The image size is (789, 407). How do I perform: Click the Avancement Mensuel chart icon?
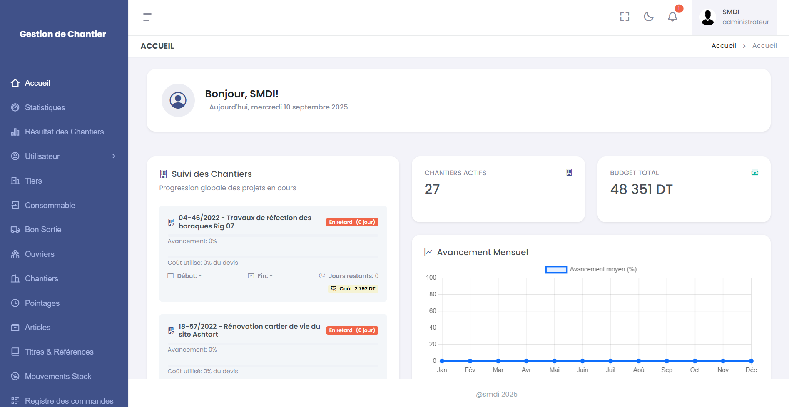(428, 252)
